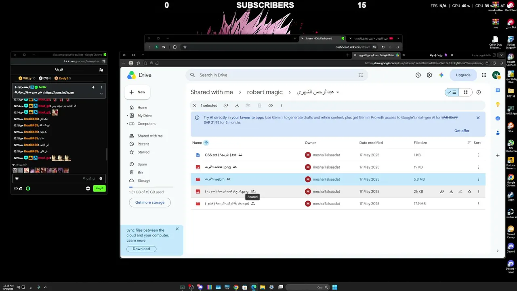Screen dimensions: 517x291
Task: Click the Kick chat scrollbar thumb
Action: 107,154
